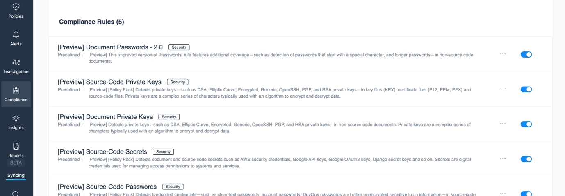Toggle off the Source-Code Private Keys rule
This screenshot has height=196, width=565.
pyautogui.click(x=526, y=89)
